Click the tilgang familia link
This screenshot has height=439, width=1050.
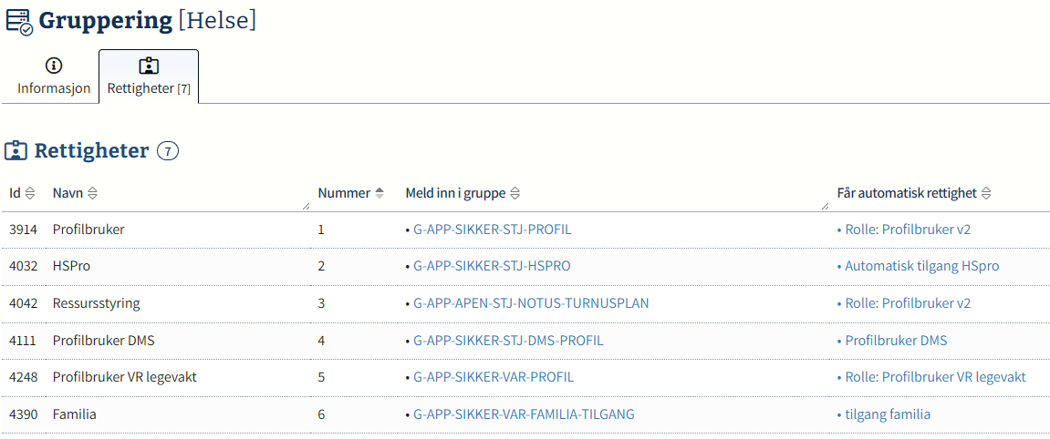click(887, 414)
